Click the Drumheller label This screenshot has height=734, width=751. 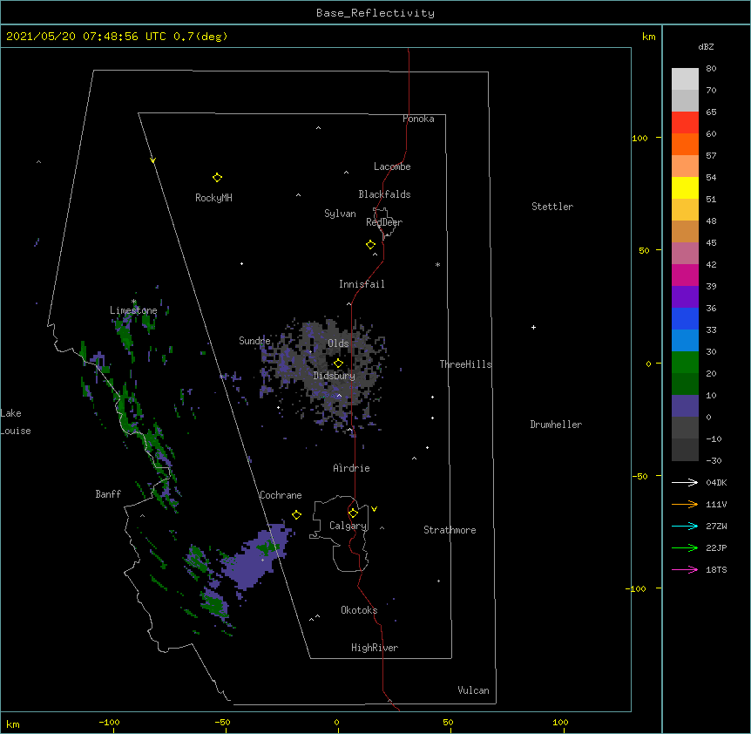tap(556, 425)
